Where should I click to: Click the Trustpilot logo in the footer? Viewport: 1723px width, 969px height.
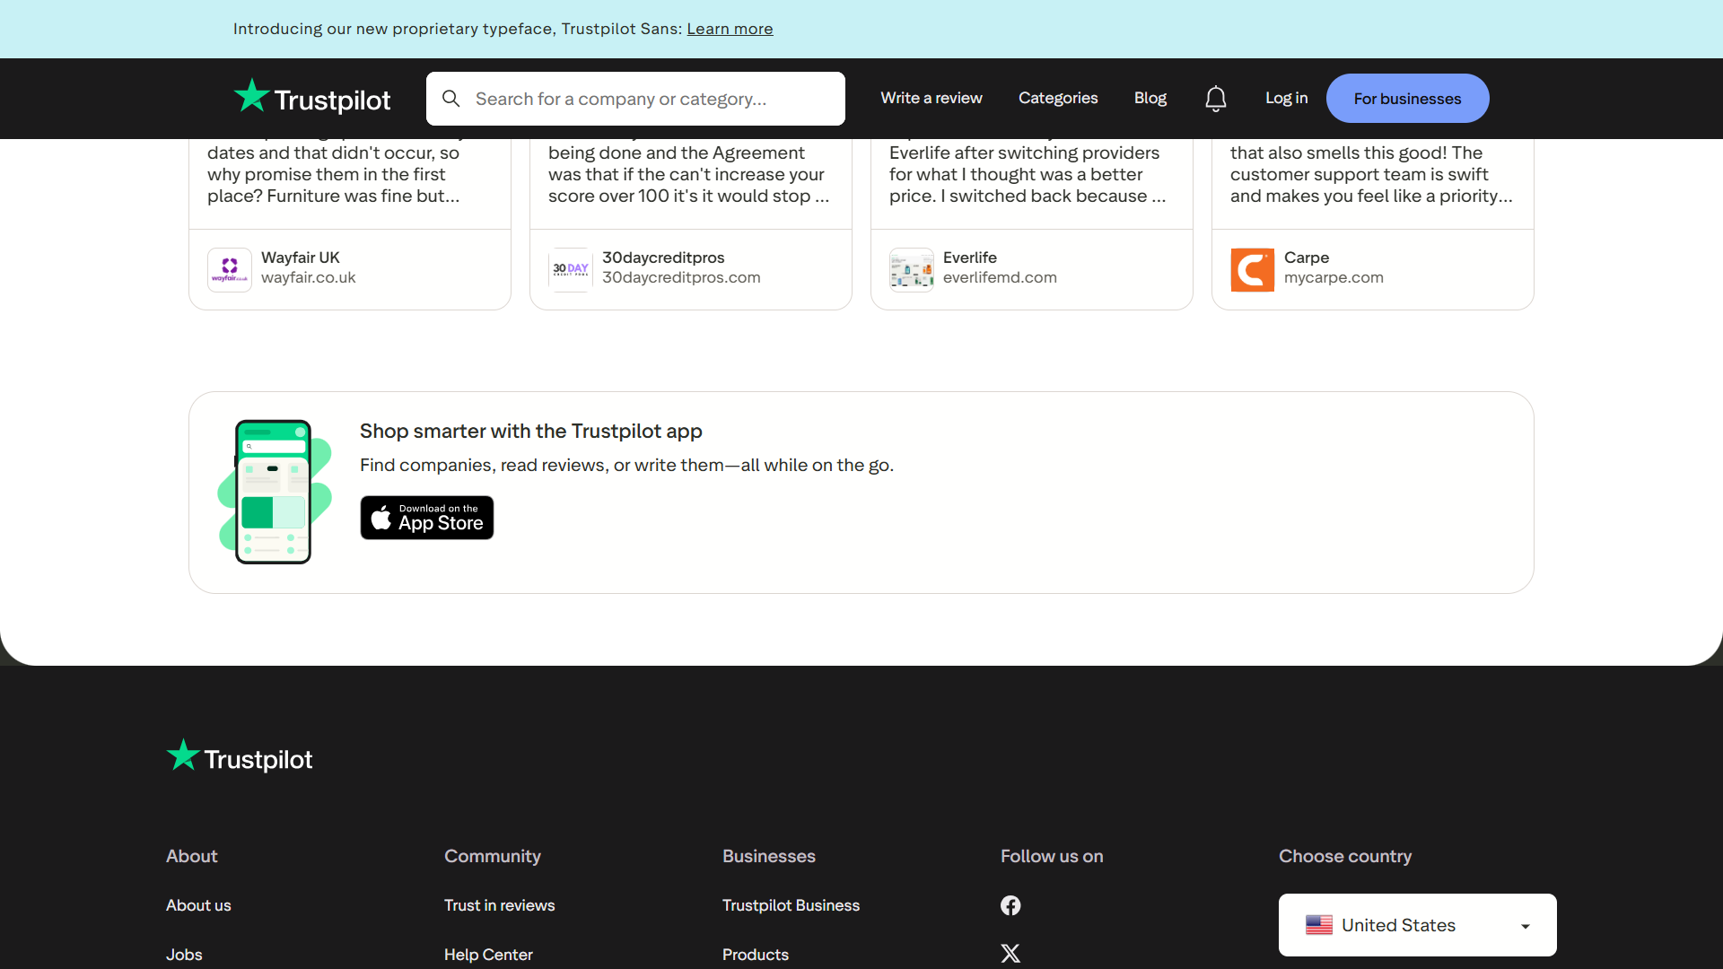pos(238,756)
